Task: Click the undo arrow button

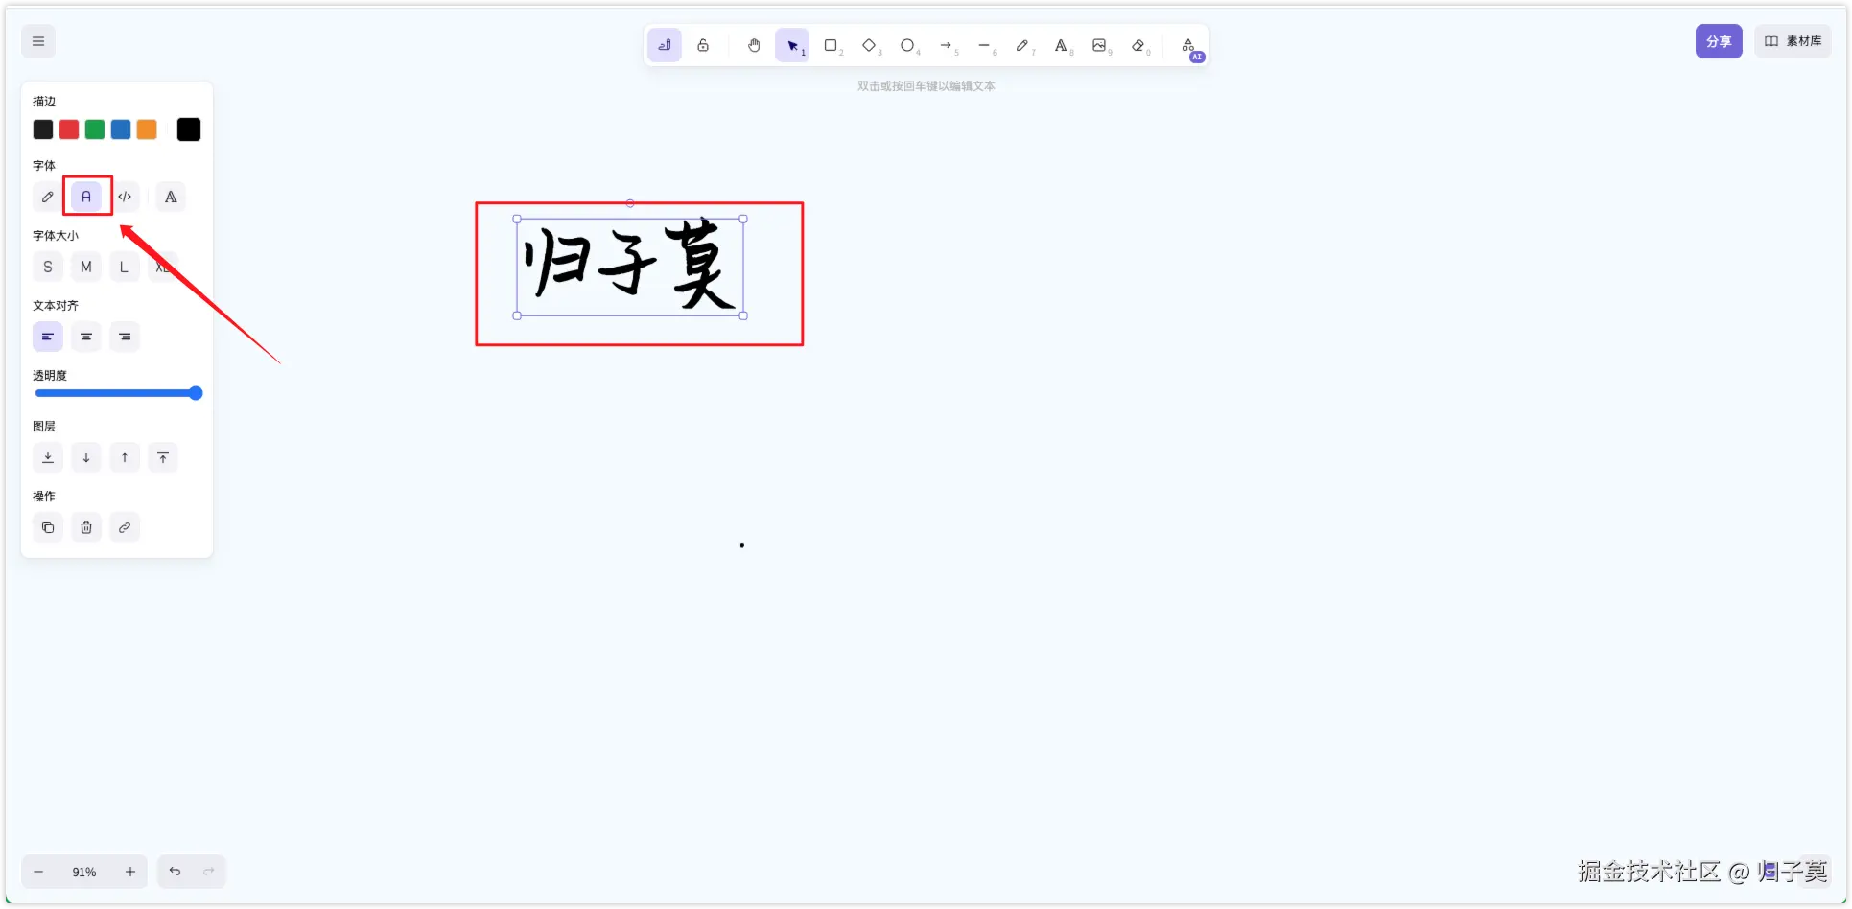Action: tap(175, 872)
